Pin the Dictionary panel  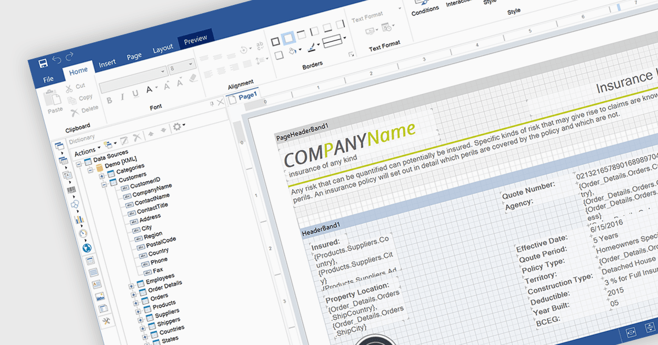(212, 104)
